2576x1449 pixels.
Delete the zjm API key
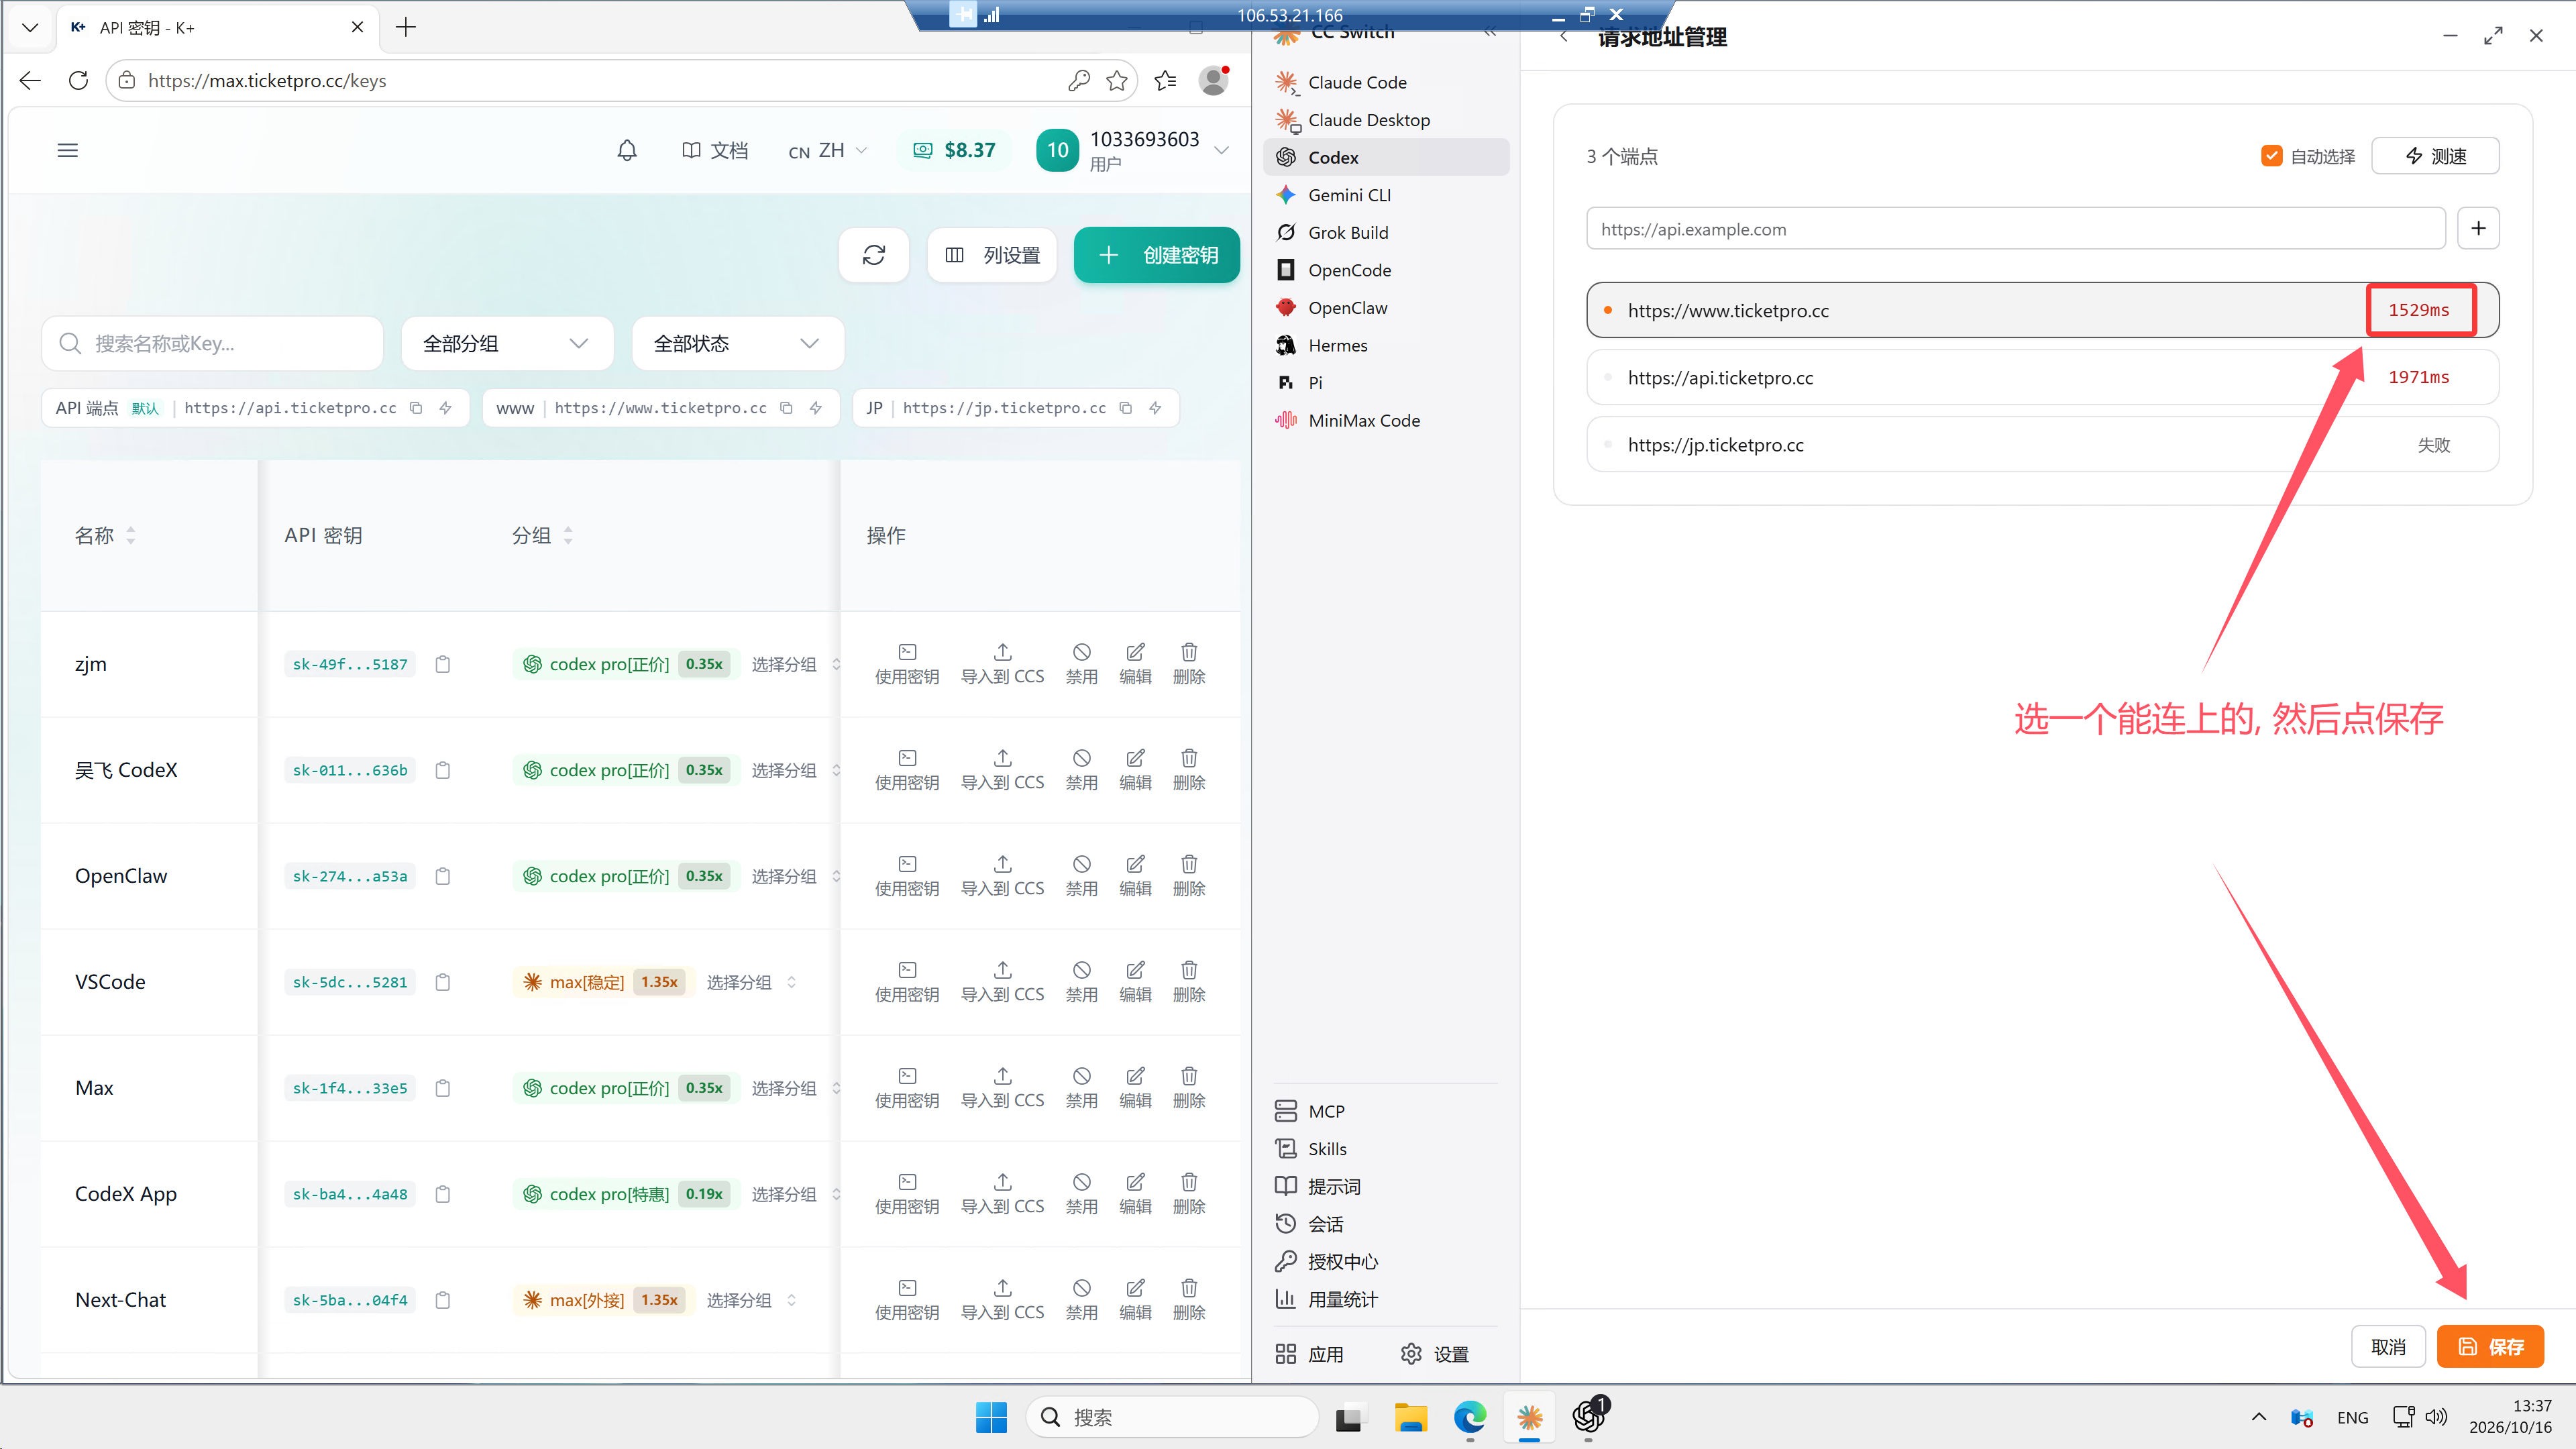(x=1189, y=664)
